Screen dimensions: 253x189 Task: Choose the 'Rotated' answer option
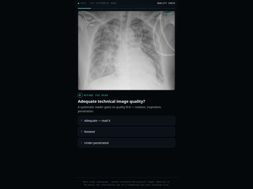pos(126,132)
